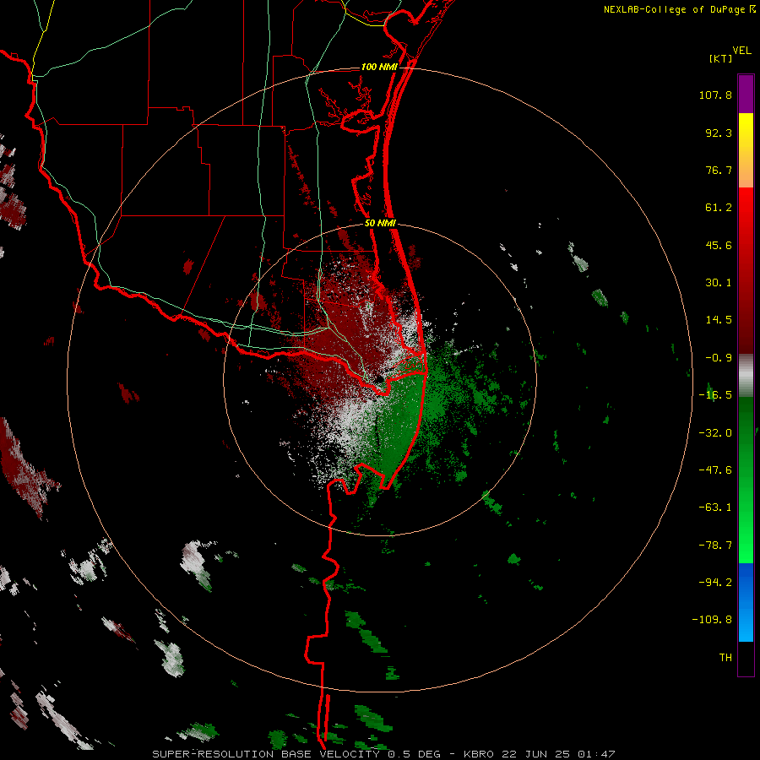This screenshot has width=760, height=760.
Task: Click the 14.5 velocity scale value
Action: [719, 320]
